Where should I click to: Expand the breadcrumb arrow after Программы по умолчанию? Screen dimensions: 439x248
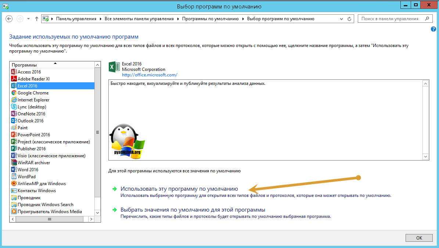tap(243, 19)
